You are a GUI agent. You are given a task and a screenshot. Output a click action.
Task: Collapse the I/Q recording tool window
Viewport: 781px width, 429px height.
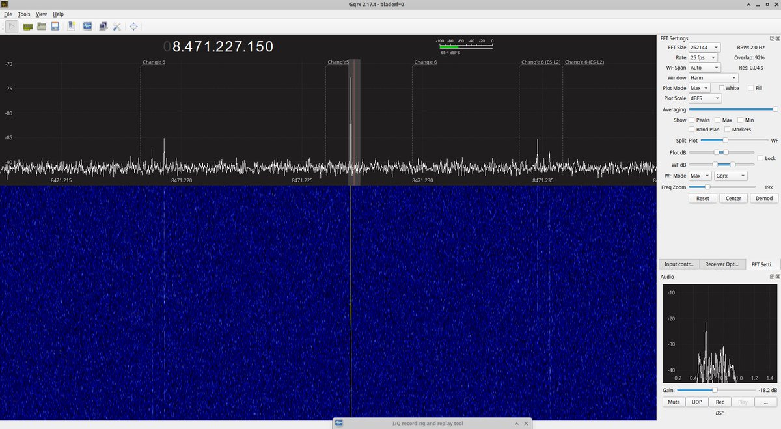coord(518,424)
